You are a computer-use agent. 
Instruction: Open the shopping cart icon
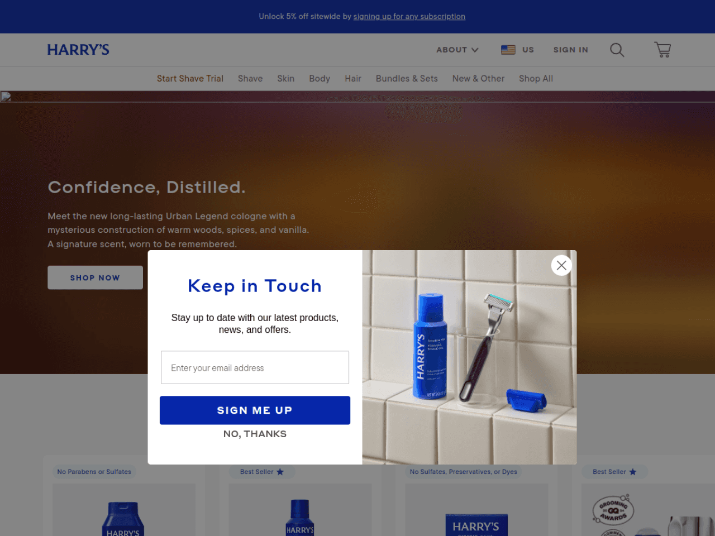[662, 50]
